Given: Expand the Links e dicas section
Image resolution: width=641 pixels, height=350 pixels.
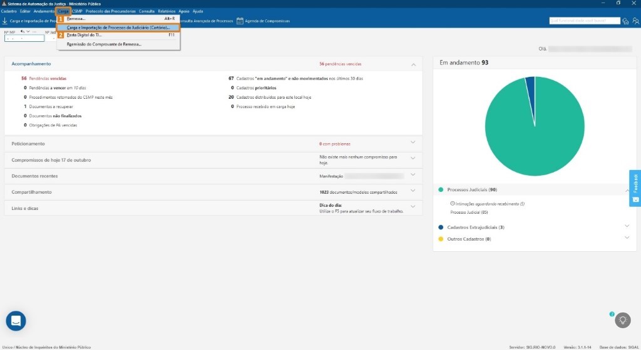Looking at the screenshot, I should 413,206.
